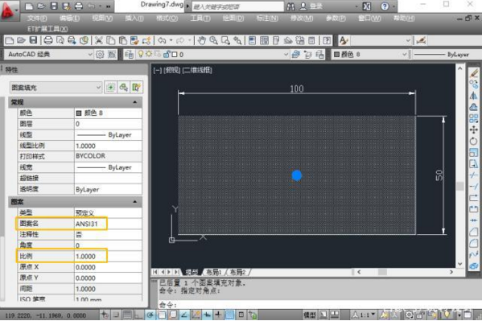Open the 图案填充 object type dropdown
Image resolution: width=482 pixels, height=321 pixels.
[x=56, y=88]
